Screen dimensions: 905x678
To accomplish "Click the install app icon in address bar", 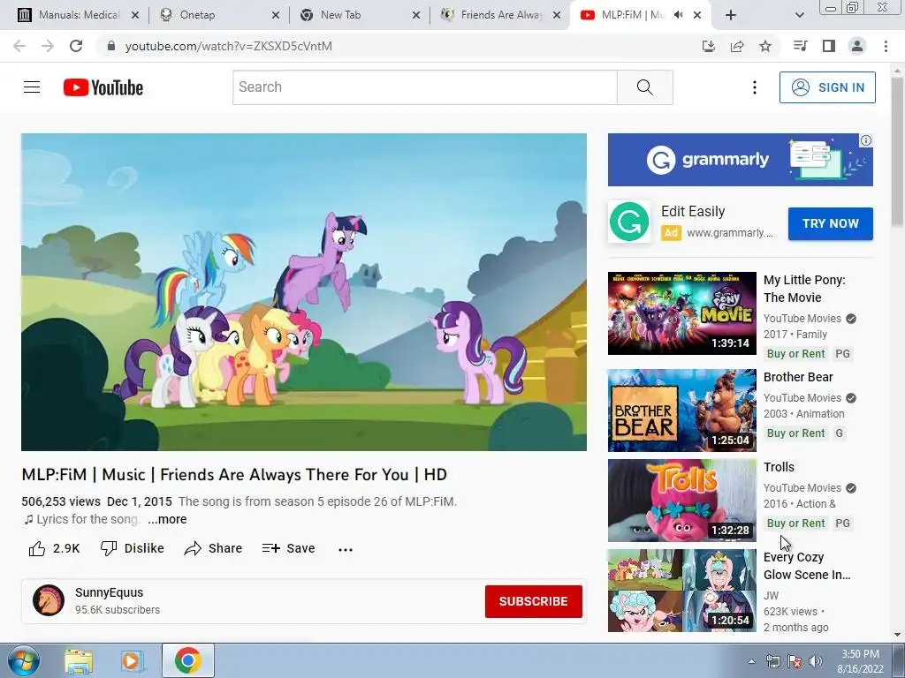I will 708,46.
